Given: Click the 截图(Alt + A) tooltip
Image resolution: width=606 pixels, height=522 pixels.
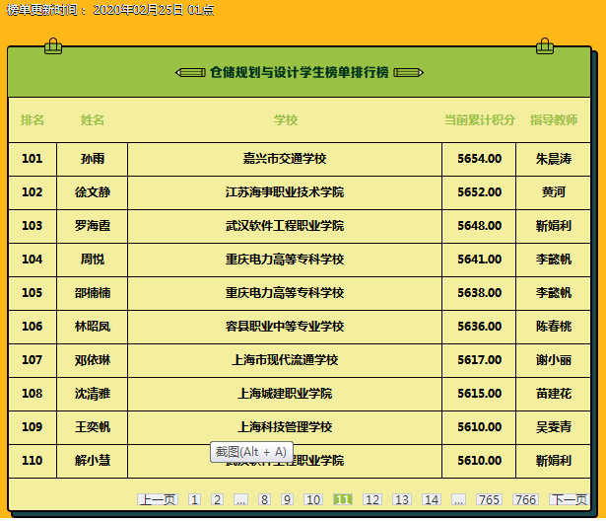Looking at the screenshot, I should [251, 452].
